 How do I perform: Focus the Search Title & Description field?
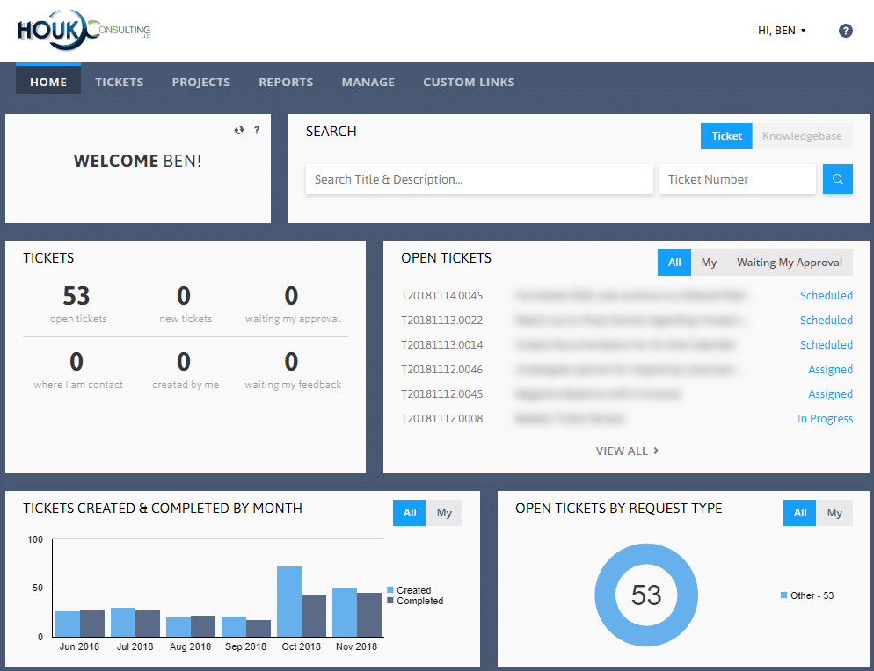(479, 179)
